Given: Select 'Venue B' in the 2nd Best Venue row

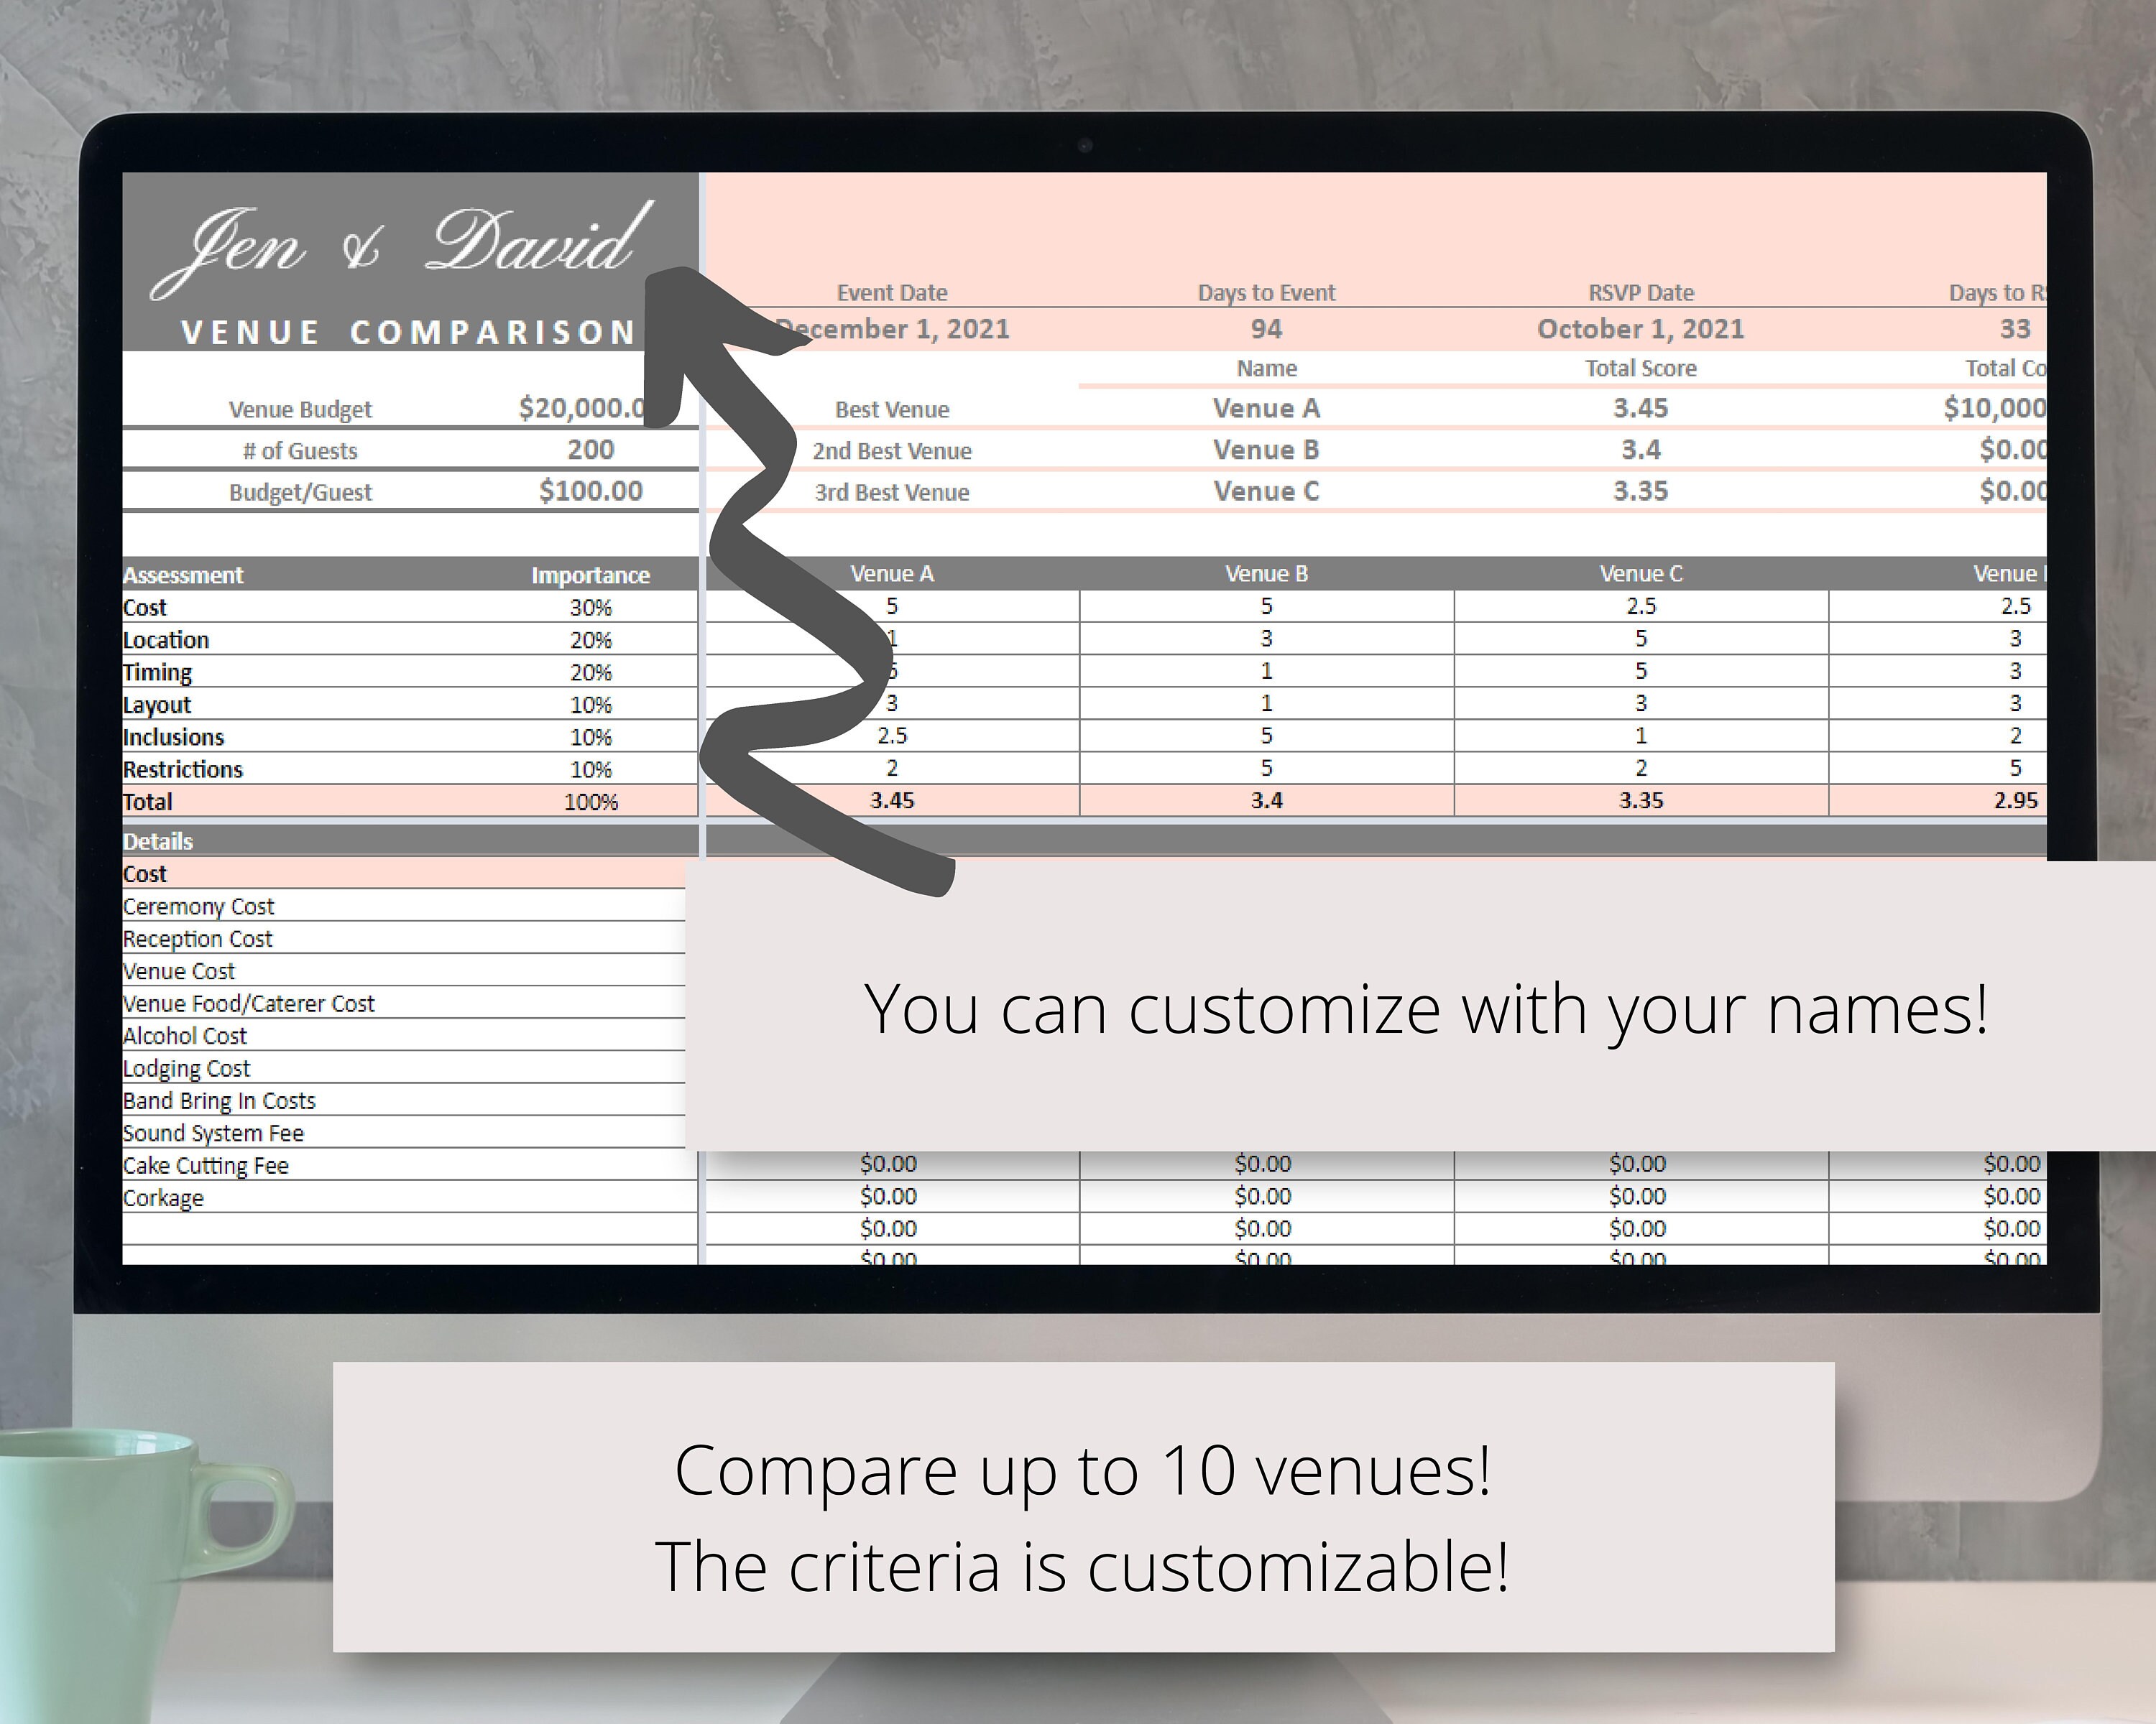Looking at the screenshot, I should (x=1267, y=450).
